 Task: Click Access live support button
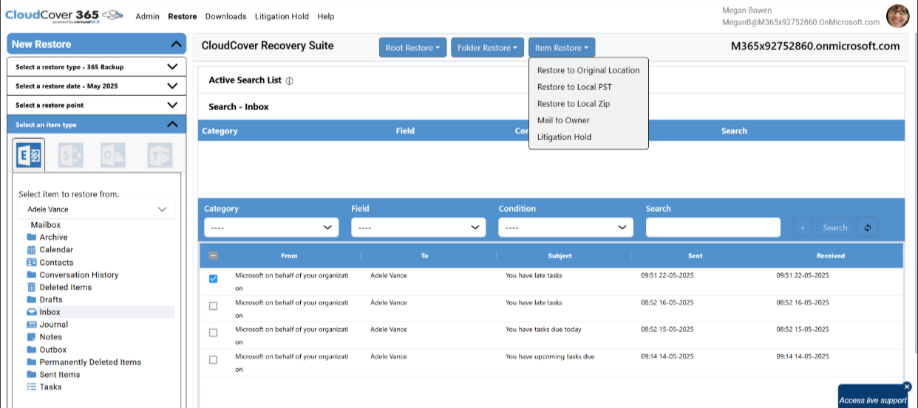(x=873, y=401)
